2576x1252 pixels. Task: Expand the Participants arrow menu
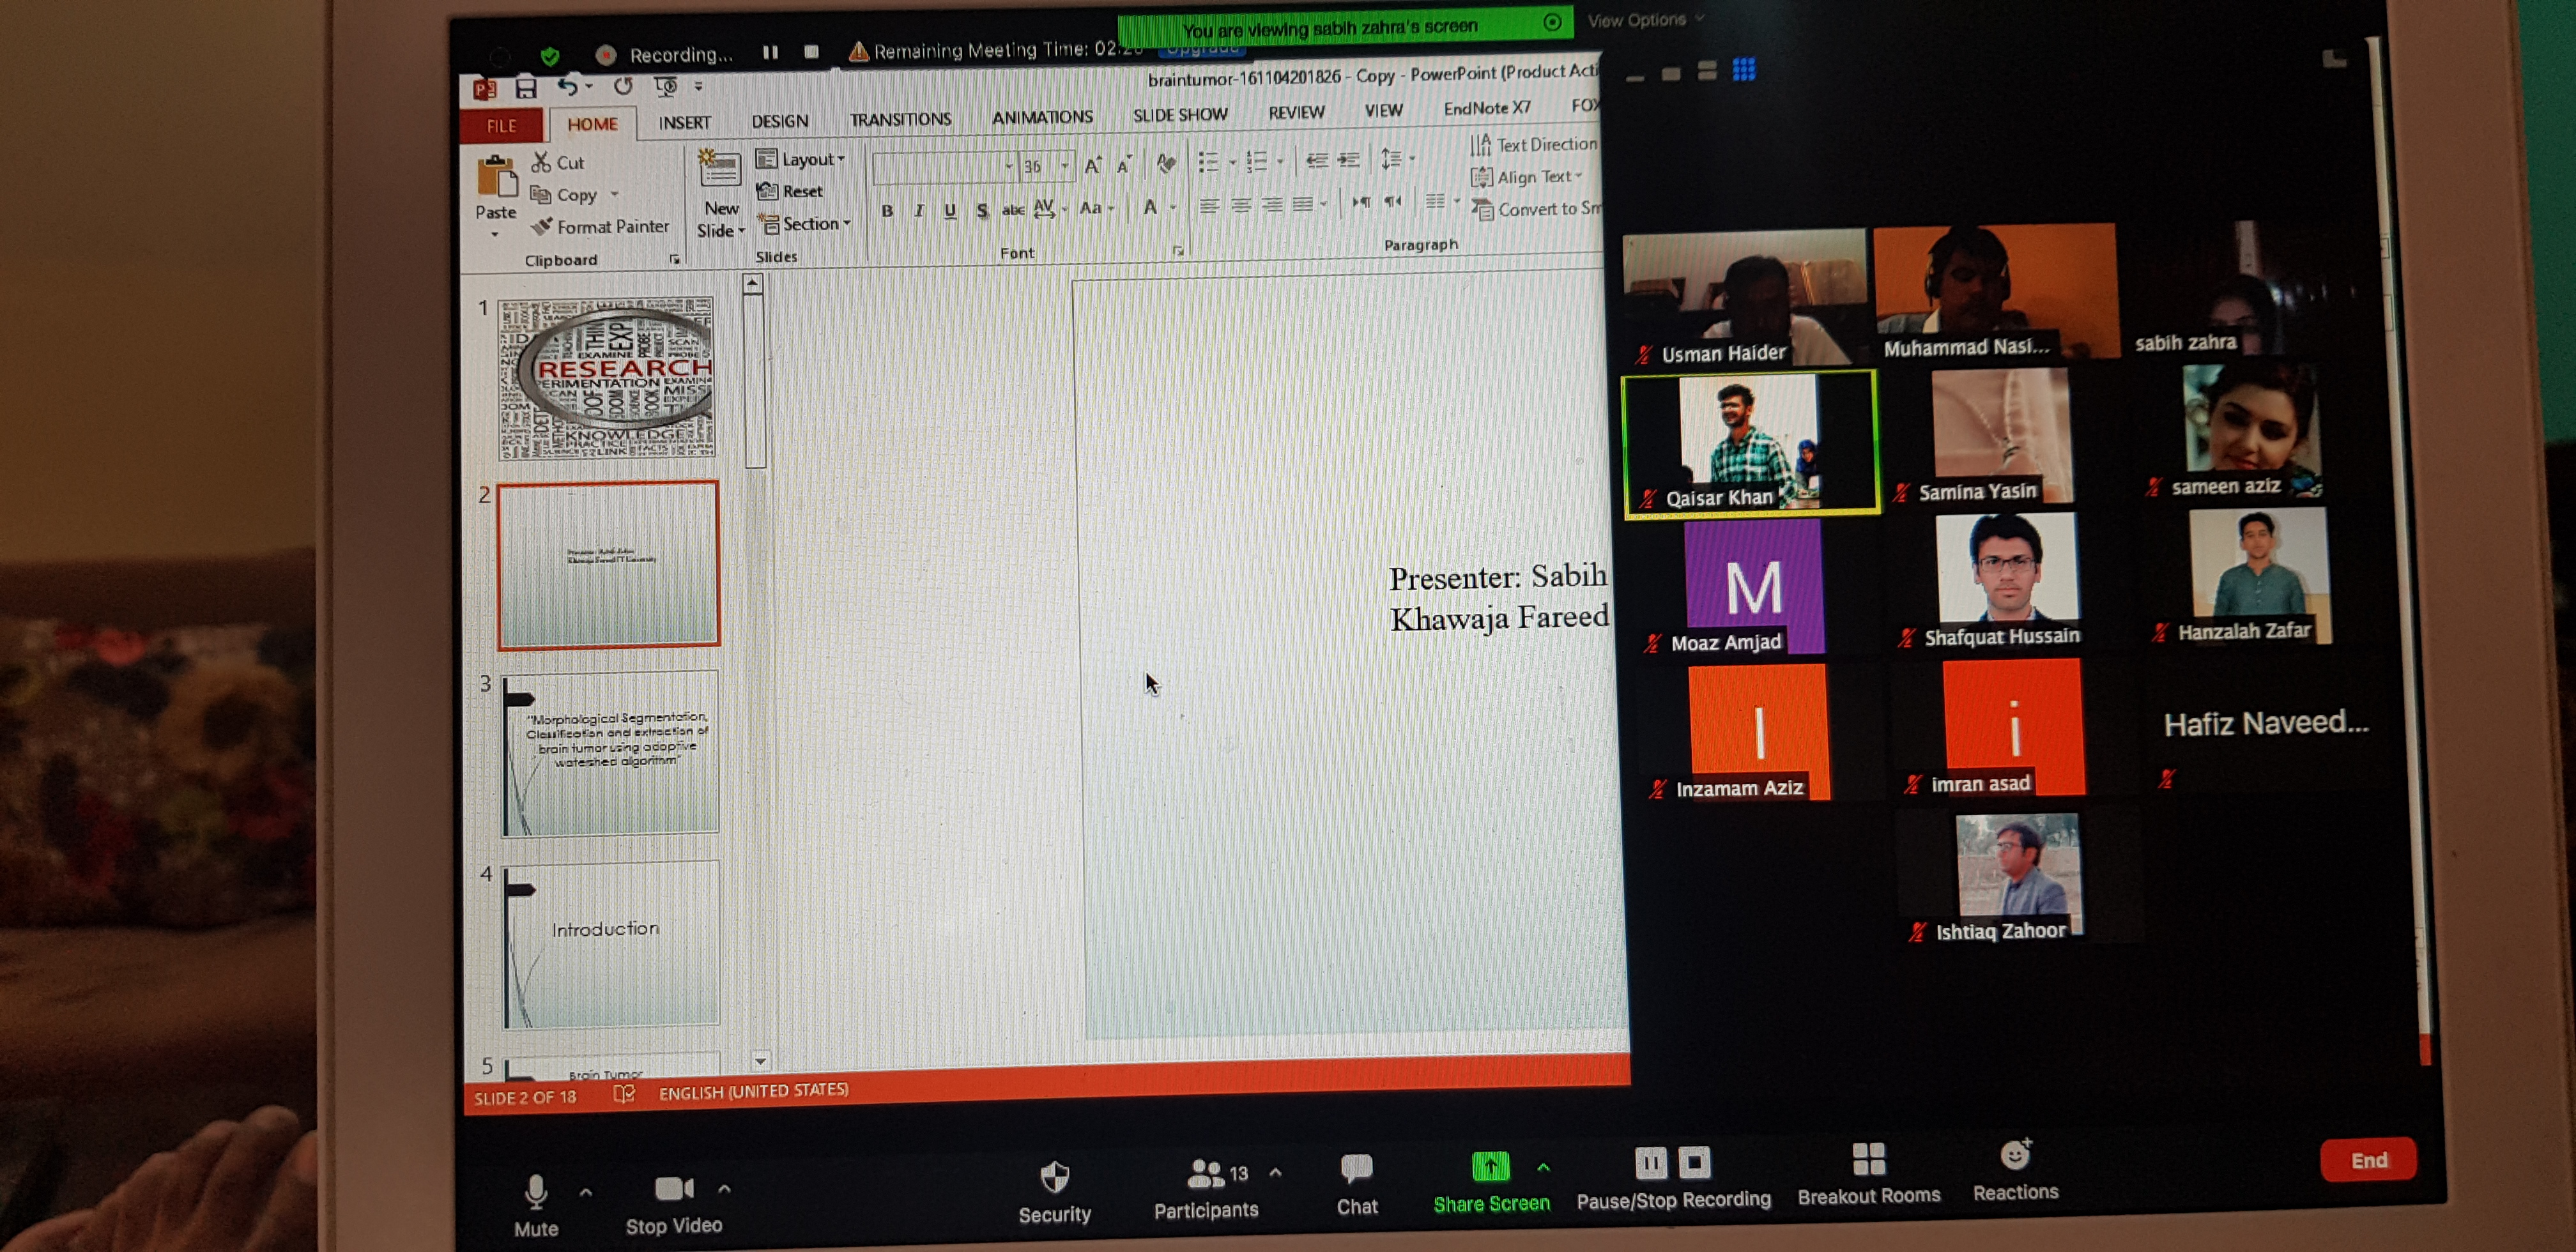(1276, 1171)
